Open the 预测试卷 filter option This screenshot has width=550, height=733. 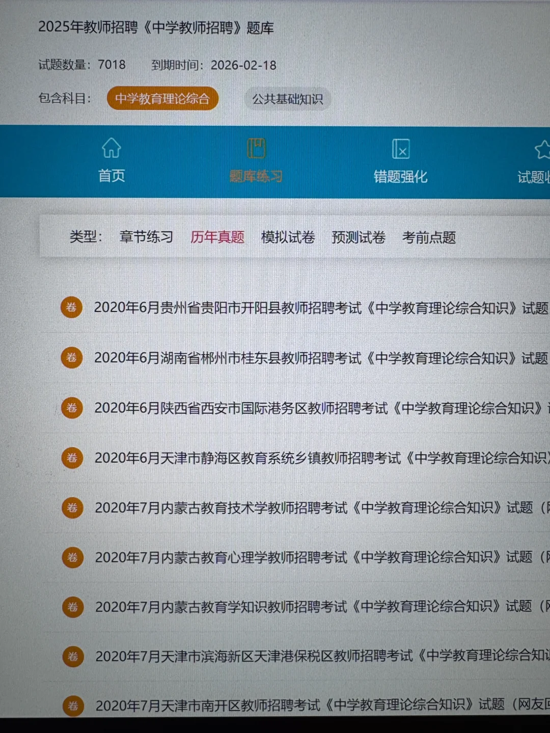tap(359, 237)
